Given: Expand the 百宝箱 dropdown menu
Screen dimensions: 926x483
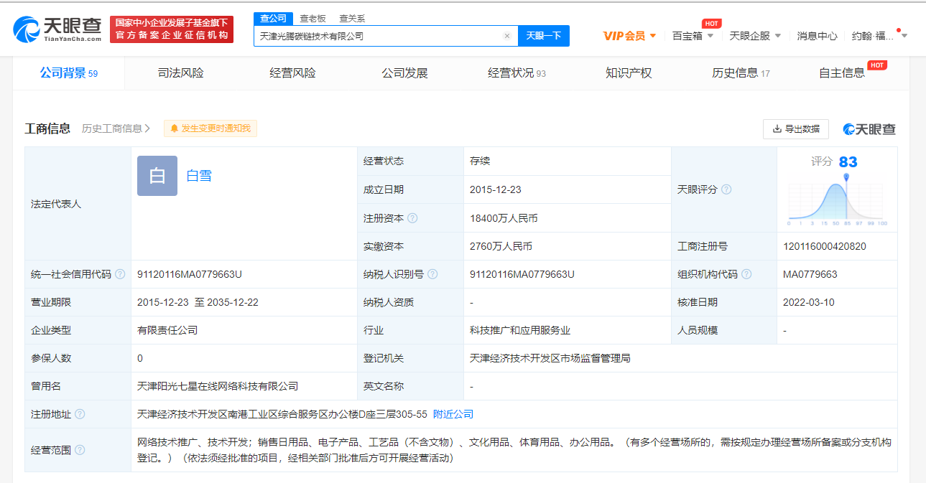Looking at the screenshot, I should pyautogui.click(x=693, y=36).
